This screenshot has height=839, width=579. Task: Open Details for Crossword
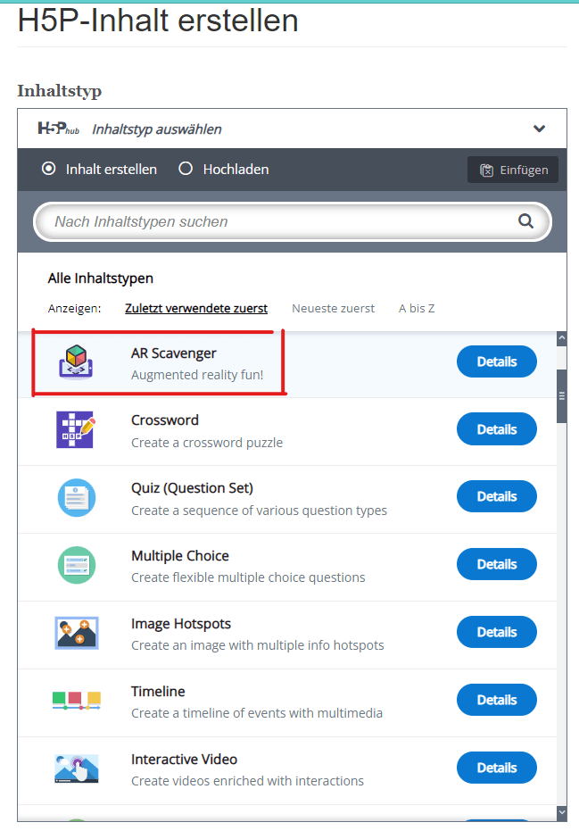coord(497,429)
